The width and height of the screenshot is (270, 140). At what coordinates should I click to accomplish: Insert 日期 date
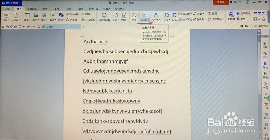[x=212, y=13]
